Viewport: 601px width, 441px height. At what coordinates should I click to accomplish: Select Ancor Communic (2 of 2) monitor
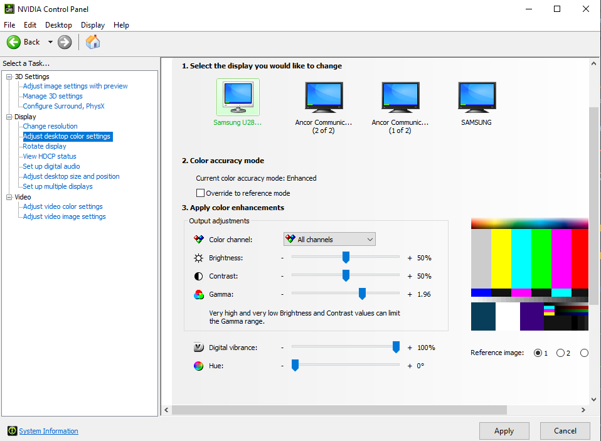(324, 97)
